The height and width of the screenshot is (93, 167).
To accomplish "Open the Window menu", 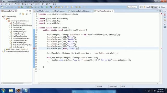I will (49, 4).
